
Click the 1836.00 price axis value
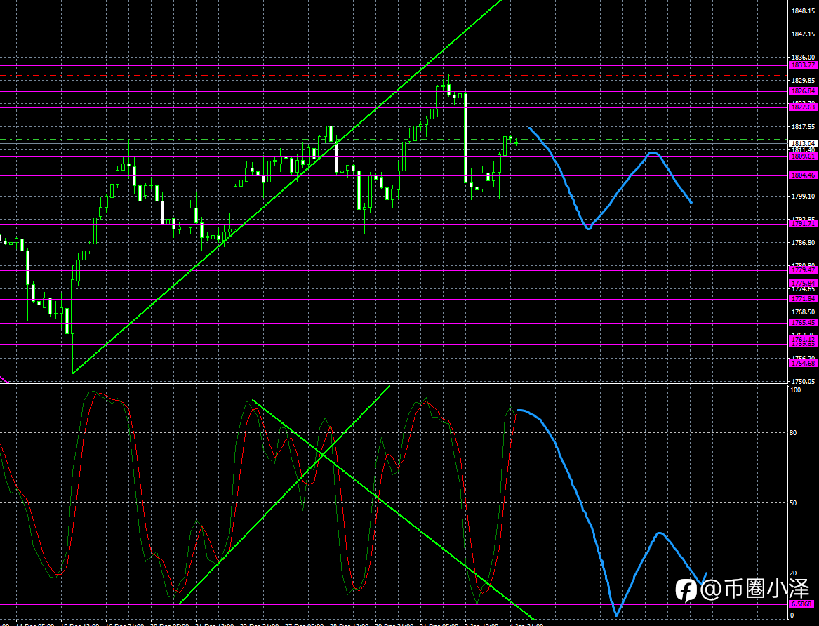tap(804, 58)
